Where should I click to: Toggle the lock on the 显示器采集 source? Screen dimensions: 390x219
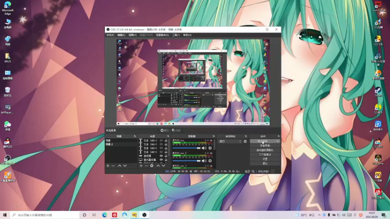click(166, 160)
